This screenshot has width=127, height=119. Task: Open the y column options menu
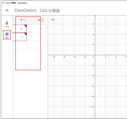[x=43, y=20]
